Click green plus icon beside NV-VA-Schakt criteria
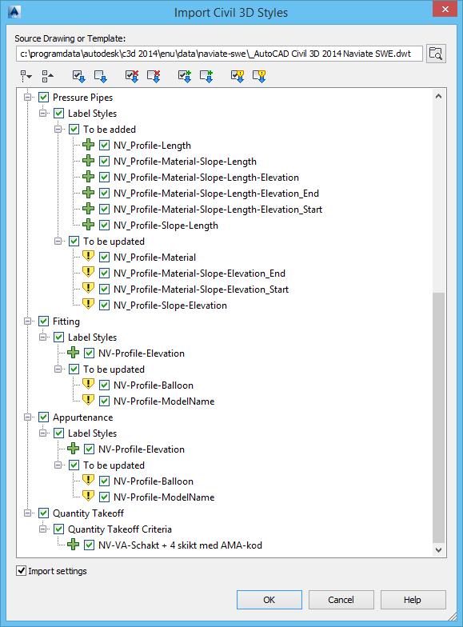This screenshot has width=463, height=627. [74, 545]
